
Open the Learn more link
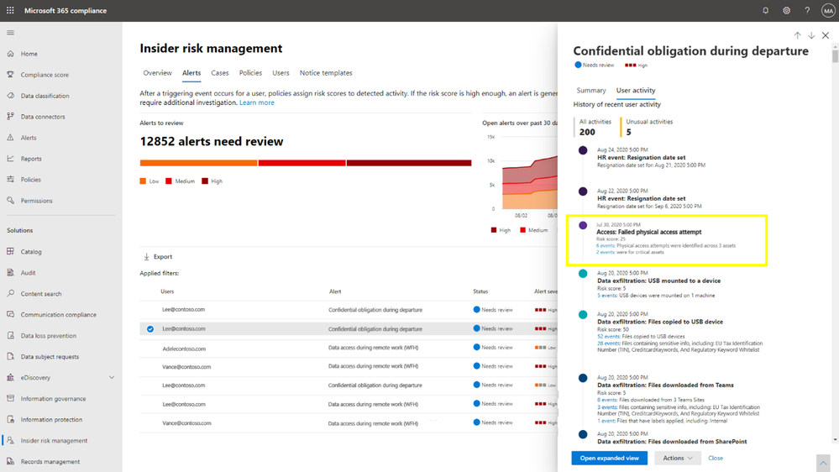tap(257, 102)
